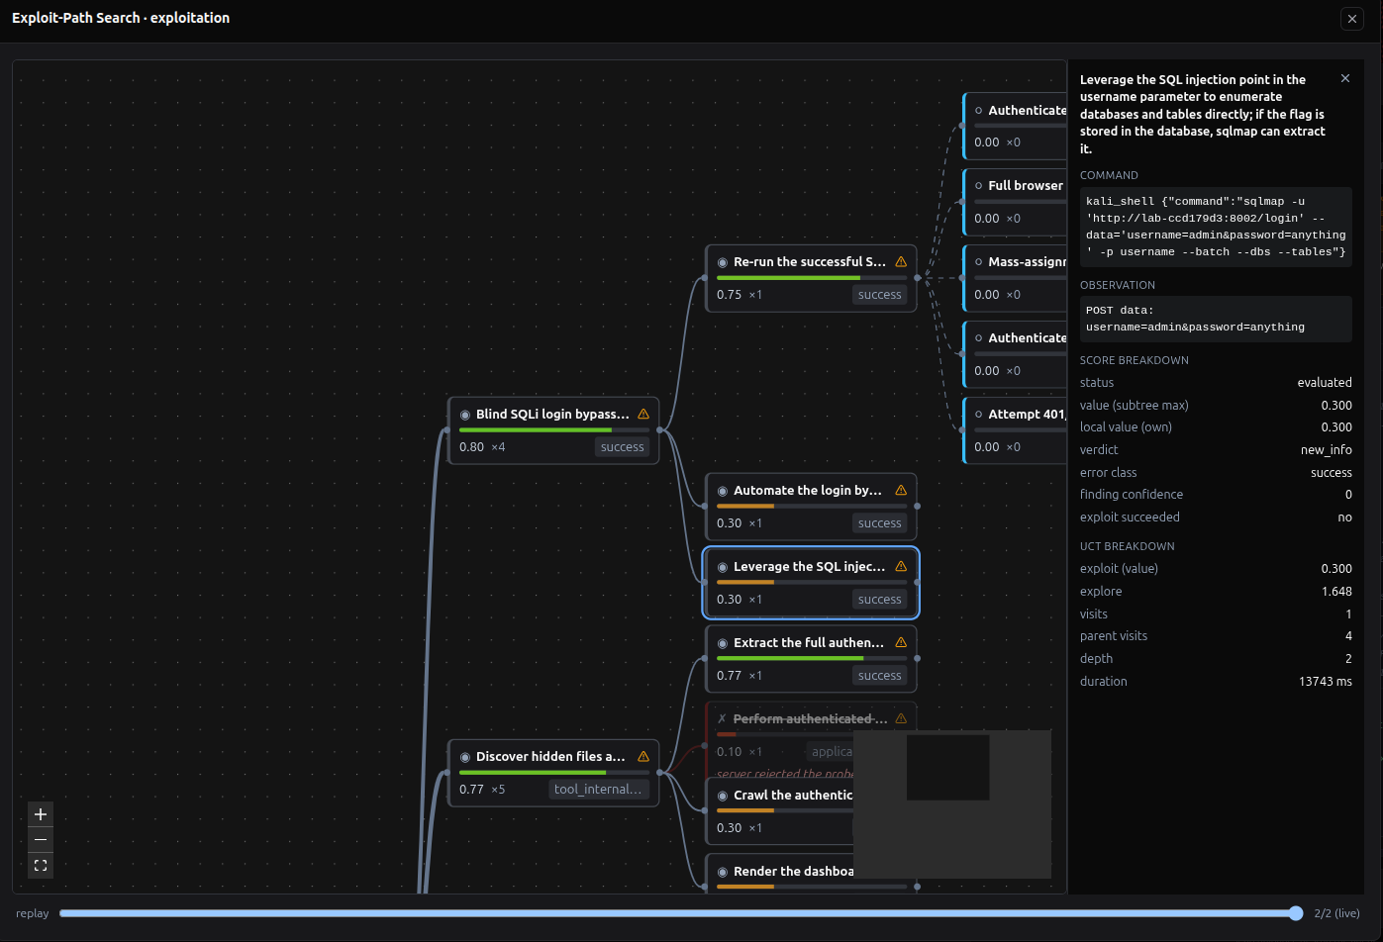Select the Blind SQLi login bypass node

(553, 430)
